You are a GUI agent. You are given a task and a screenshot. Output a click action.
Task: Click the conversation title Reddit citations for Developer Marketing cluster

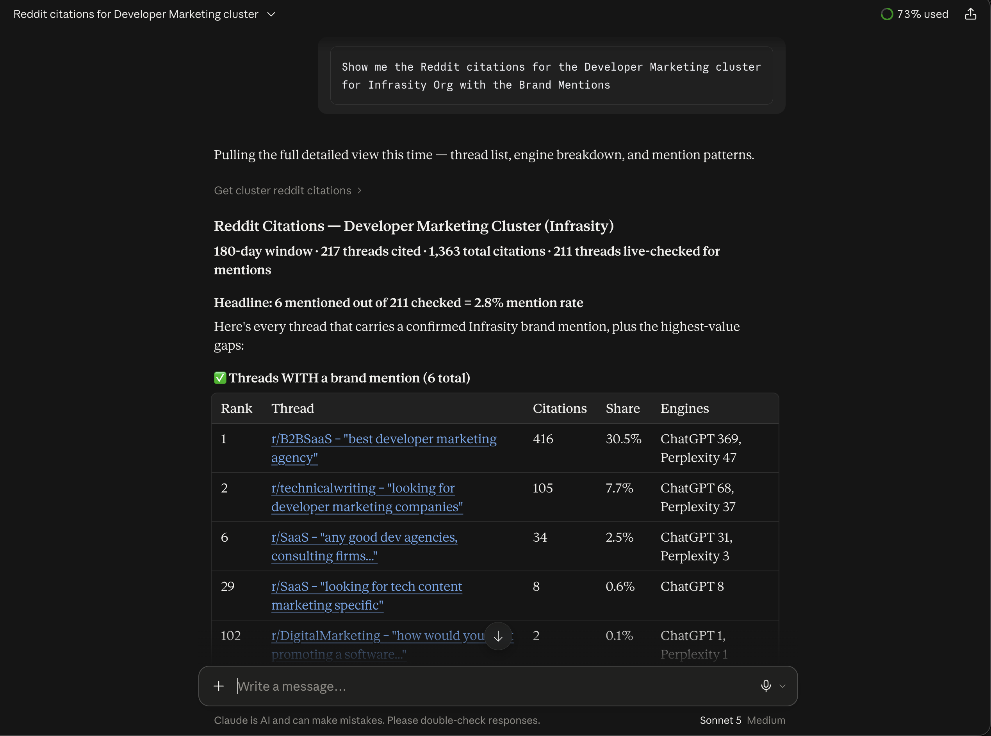click(x=136, y=14)
